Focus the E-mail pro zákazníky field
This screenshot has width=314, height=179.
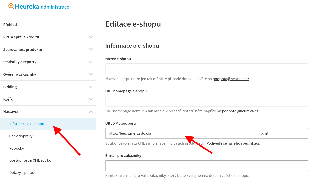(207, 166)
